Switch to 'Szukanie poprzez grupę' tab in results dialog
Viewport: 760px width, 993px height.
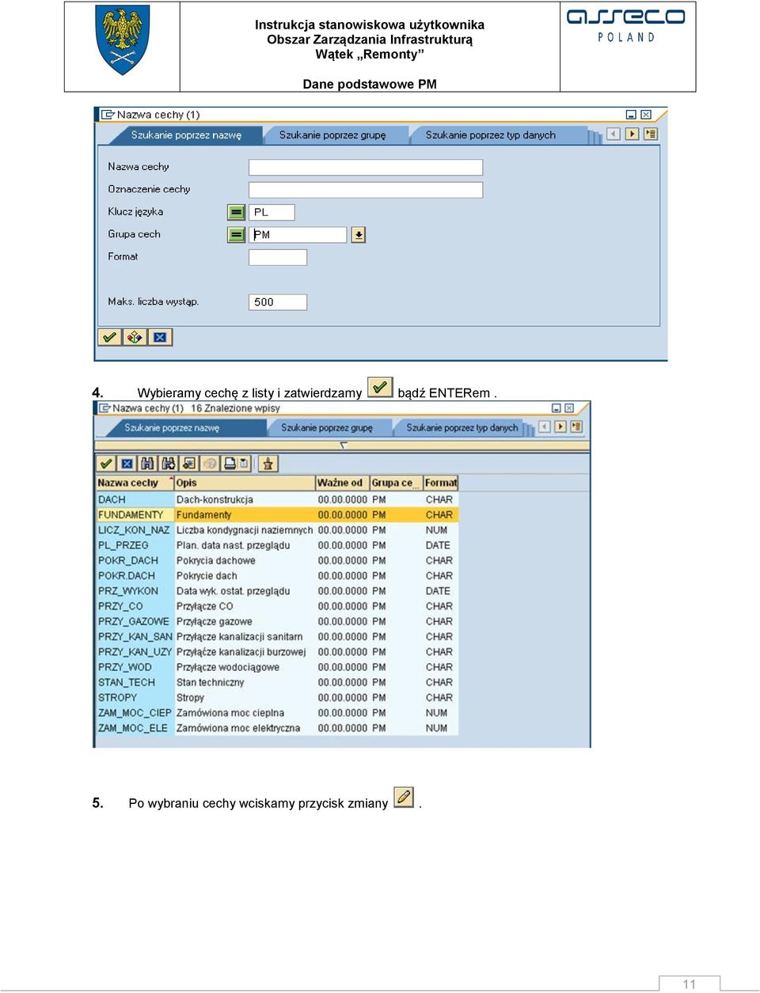coord(327,428)
